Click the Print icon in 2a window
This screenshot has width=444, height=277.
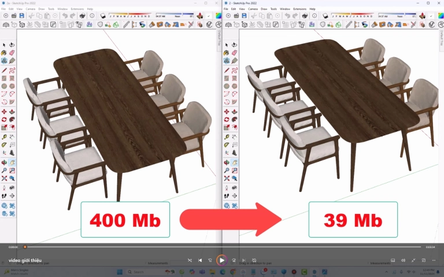tap(83, 16)
